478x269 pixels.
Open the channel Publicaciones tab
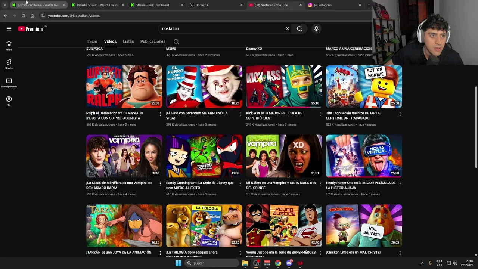[x=153, y=41]
